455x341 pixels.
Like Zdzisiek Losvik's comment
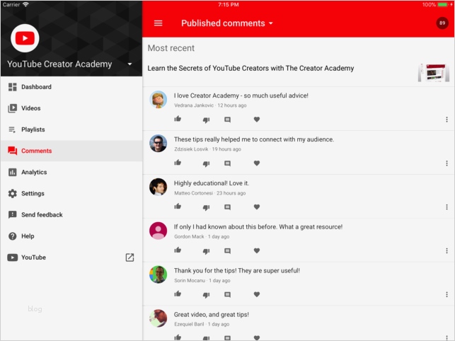178,163
